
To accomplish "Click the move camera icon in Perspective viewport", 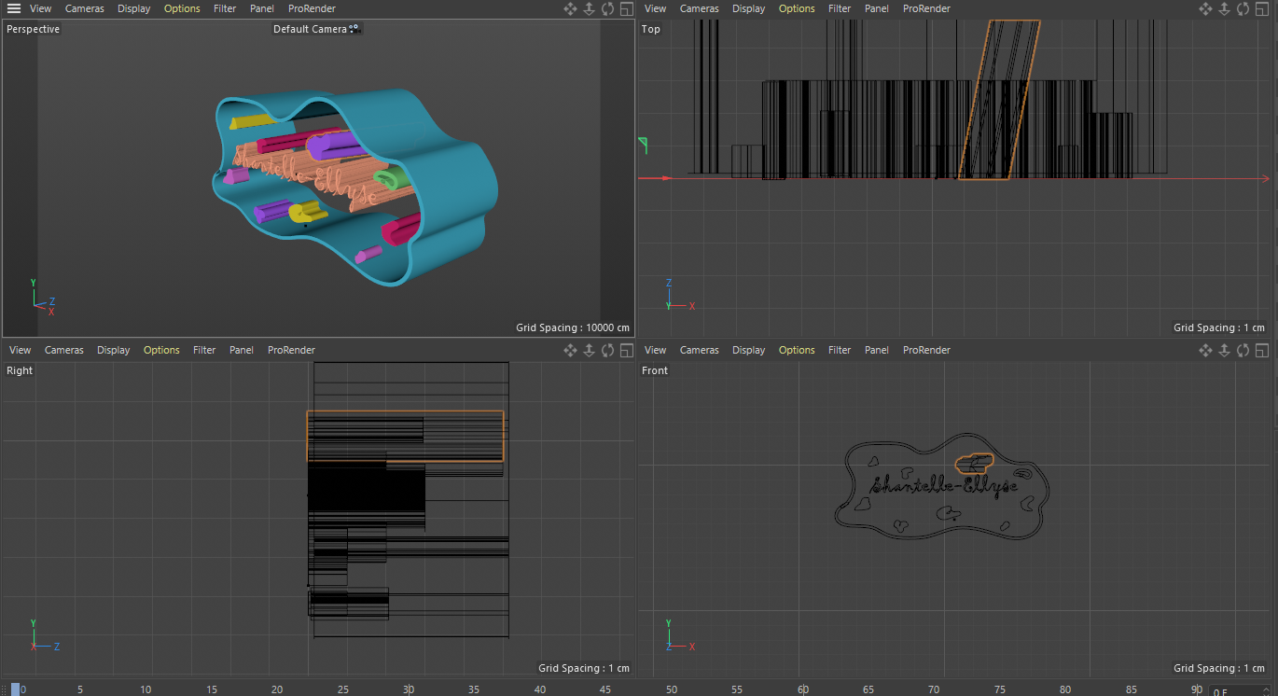I will pyautogui.click(x=570, y=8).
